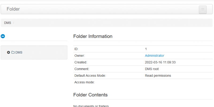Select the folder ID value 1
Screen dimensions: 214x107
click(146, 49)
